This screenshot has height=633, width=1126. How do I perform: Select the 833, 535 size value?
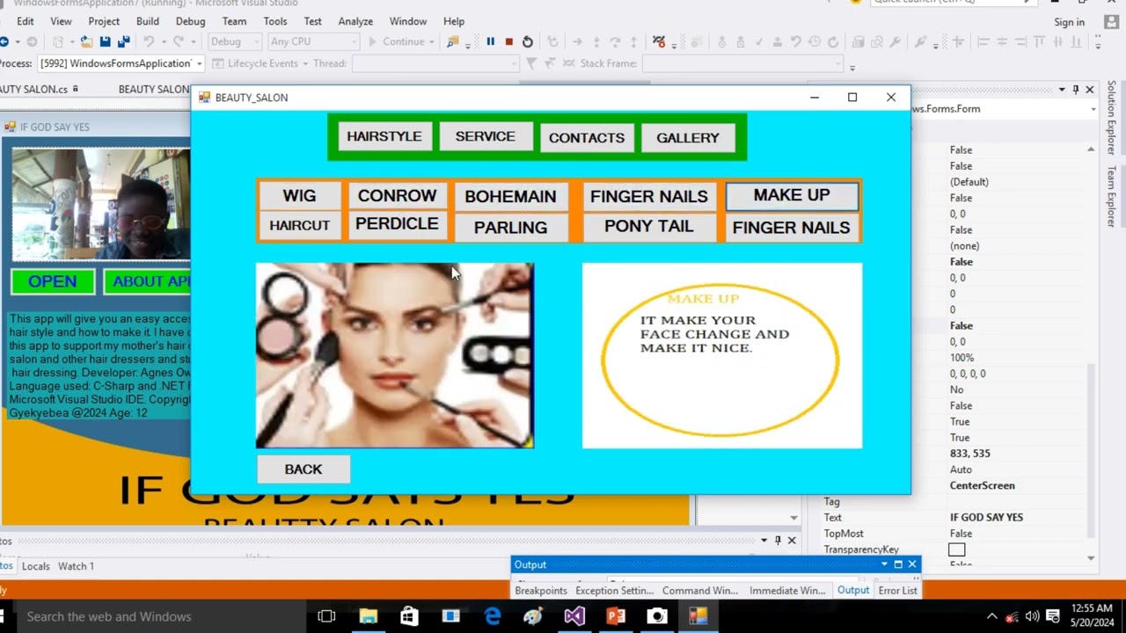pos(969,454)
